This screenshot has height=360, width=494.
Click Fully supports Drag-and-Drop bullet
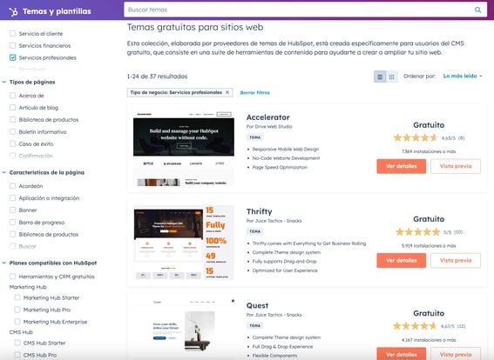(285, 262)
